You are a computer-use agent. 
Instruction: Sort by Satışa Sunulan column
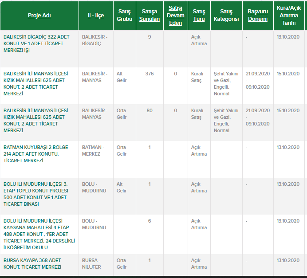point(149,16)
